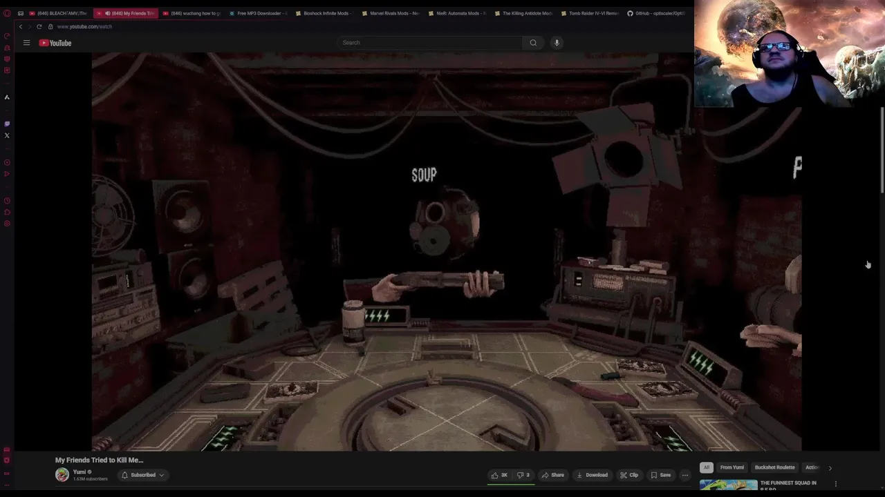The width and height of the screenshot is (885, 497).
Task: Click the search magnifier button
Action: point(533,43)
